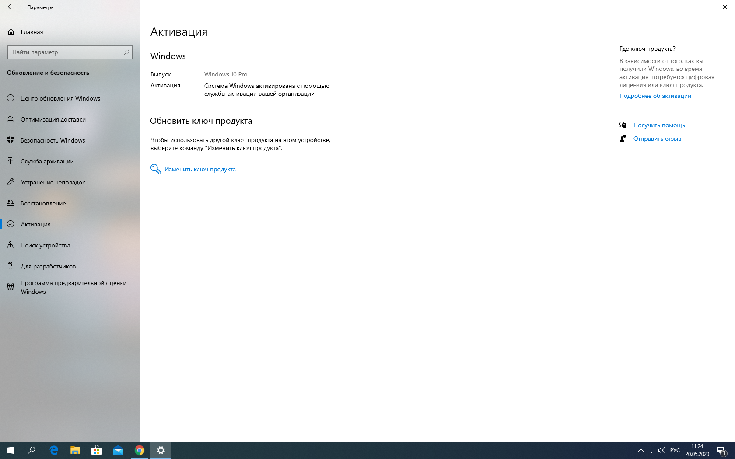Select Активация in the sidebar
Image resolution: width=735 pixels, height=459 pixels.
pyautogui.click(x=70, y=224)
